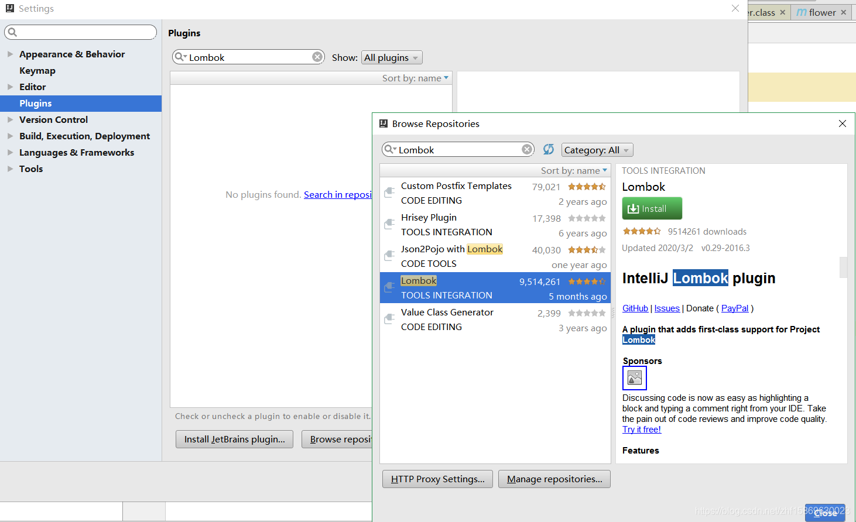Click the plugin description scrollbar
The width and height of the screenshot is (856, 522).
tap(843, 267)
